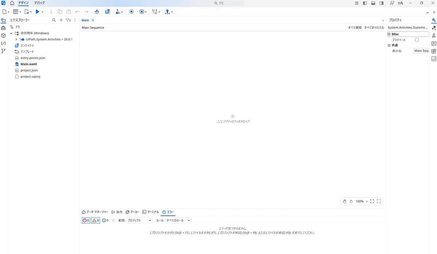Screen dimensions: 437x254
Task: Toggle the bottom panel layout icon
Action: pyautogui.click(x=373, y=3)
